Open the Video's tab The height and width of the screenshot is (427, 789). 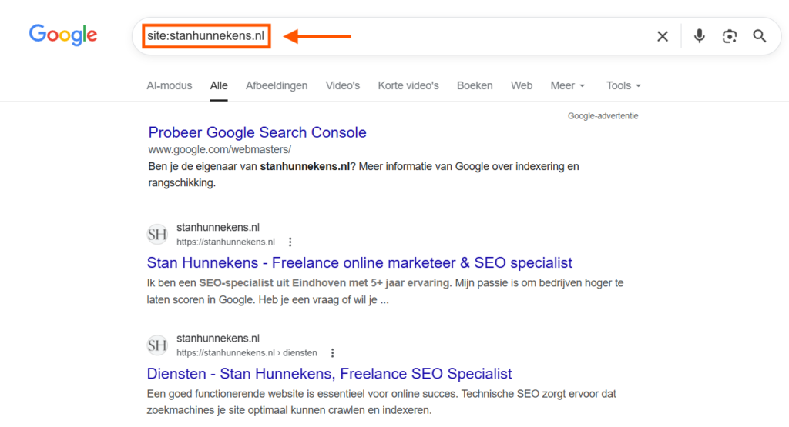pyautogui.click(x=343, y=85)
